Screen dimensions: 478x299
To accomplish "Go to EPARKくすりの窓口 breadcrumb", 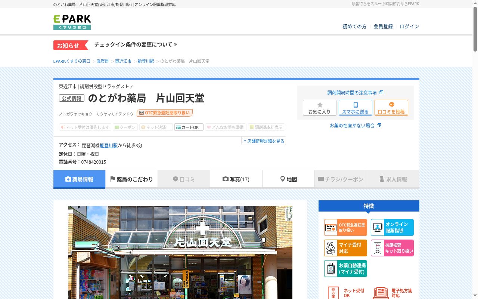I will point(72,61).
